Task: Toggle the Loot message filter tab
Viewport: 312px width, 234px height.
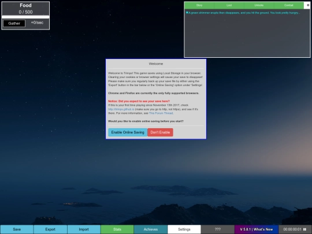Action: [229, 5]
